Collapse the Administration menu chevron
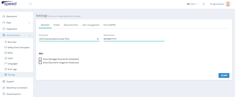 [30, 35]
